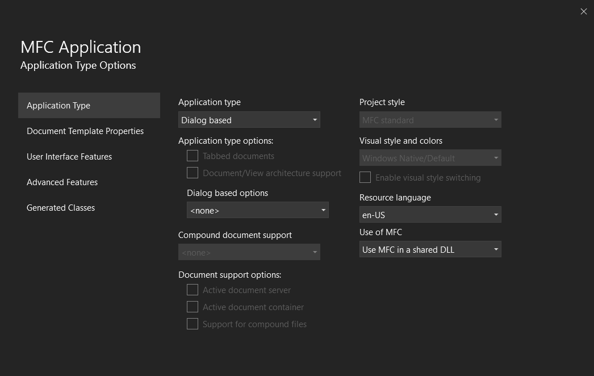Click the Visual style and colors label
Screen dimensions: 594x376
(x=401, y=141)
